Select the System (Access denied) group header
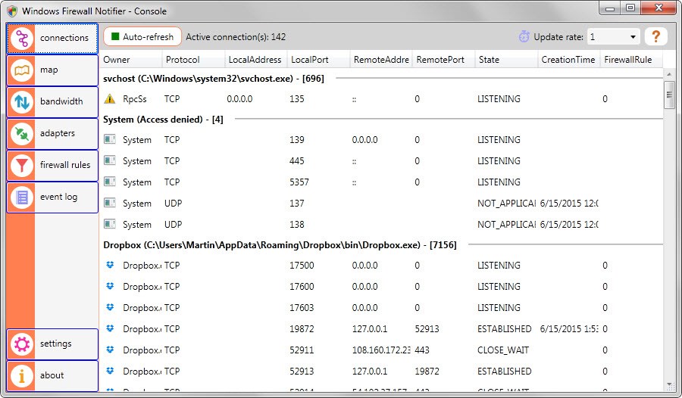 [x=163, y=120]
